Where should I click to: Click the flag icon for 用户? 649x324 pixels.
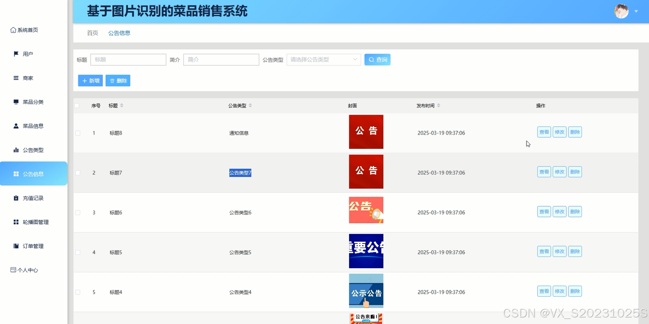tap(16, 54)
